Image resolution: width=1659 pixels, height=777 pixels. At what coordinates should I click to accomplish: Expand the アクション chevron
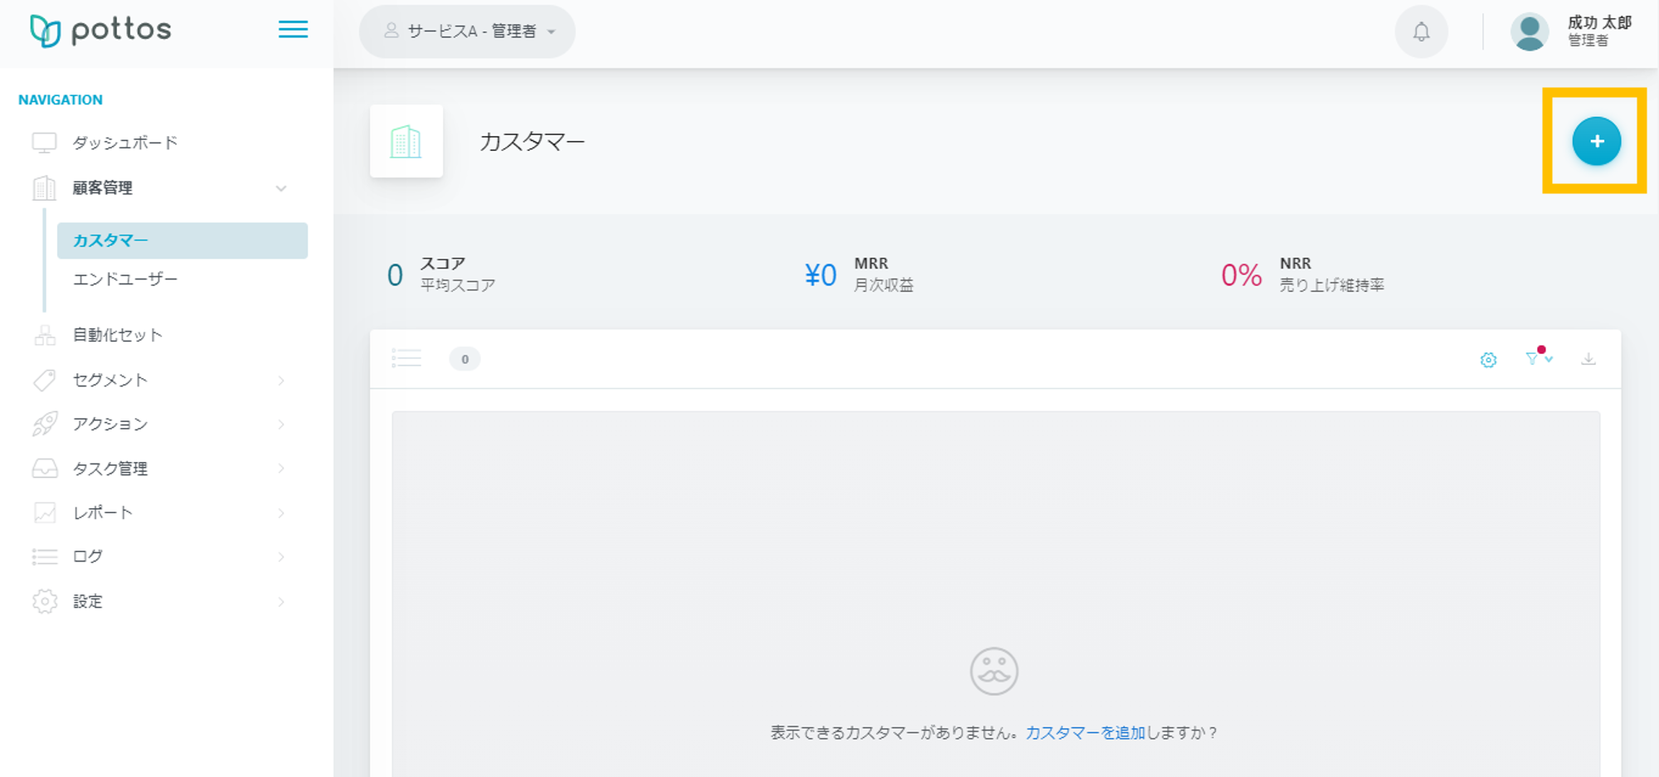[x=281, y=425]
